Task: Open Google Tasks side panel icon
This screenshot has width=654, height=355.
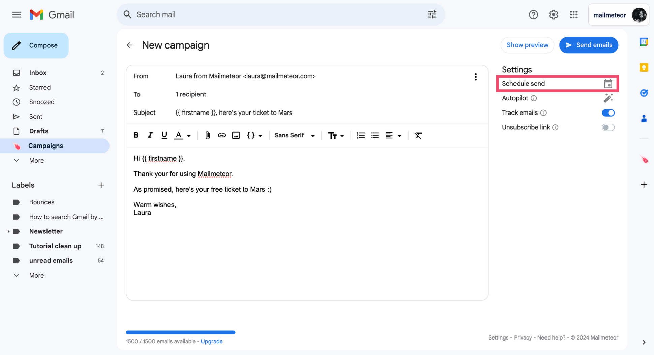Action: click(644, 93)
